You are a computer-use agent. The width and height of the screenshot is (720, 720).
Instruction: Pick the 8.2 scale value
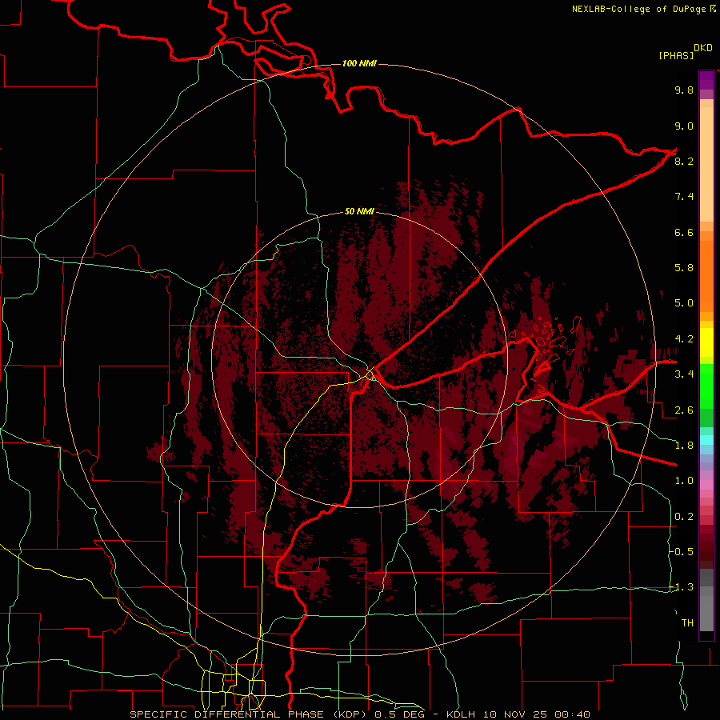click(684, 161)
